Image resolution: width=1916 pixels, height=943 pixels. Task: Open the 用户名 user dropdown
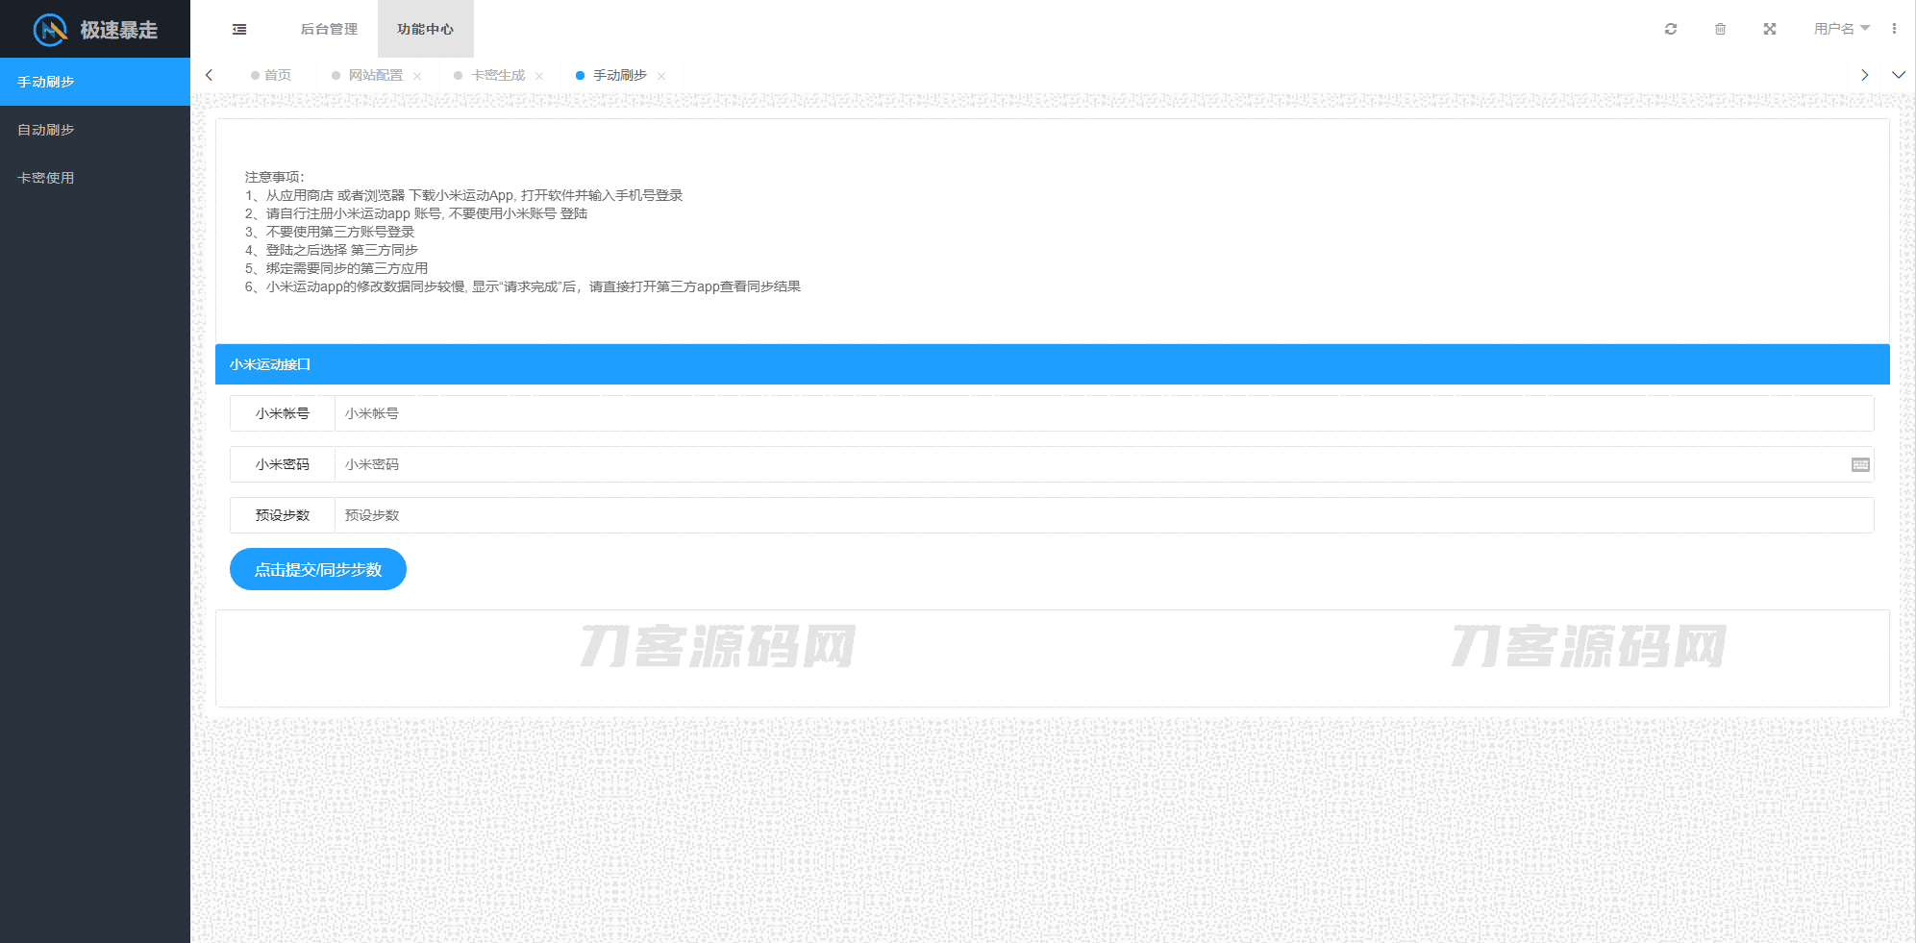(1841, 29)
